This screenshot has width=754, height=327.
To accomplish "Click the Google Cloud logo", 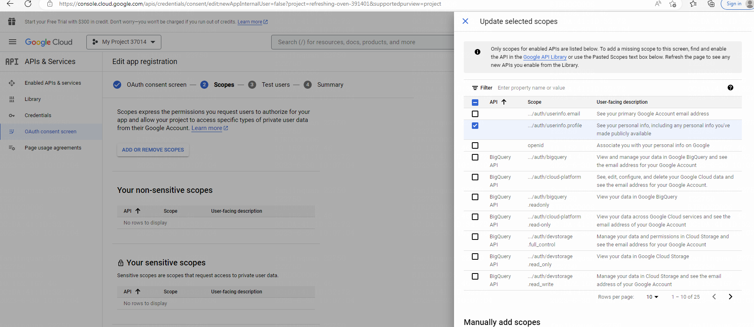I will 49,42.
